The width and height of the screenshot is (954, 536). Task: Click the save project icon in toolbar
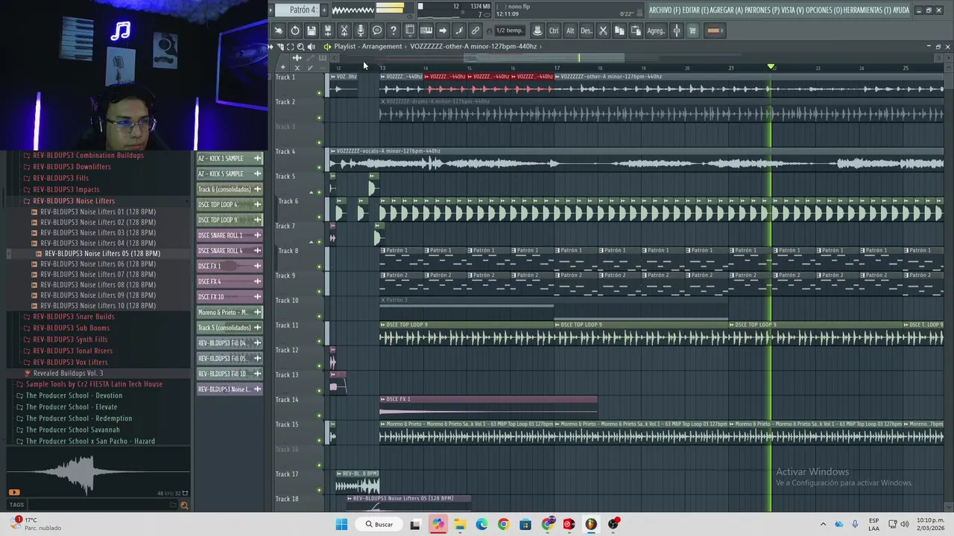click(312, 31)
